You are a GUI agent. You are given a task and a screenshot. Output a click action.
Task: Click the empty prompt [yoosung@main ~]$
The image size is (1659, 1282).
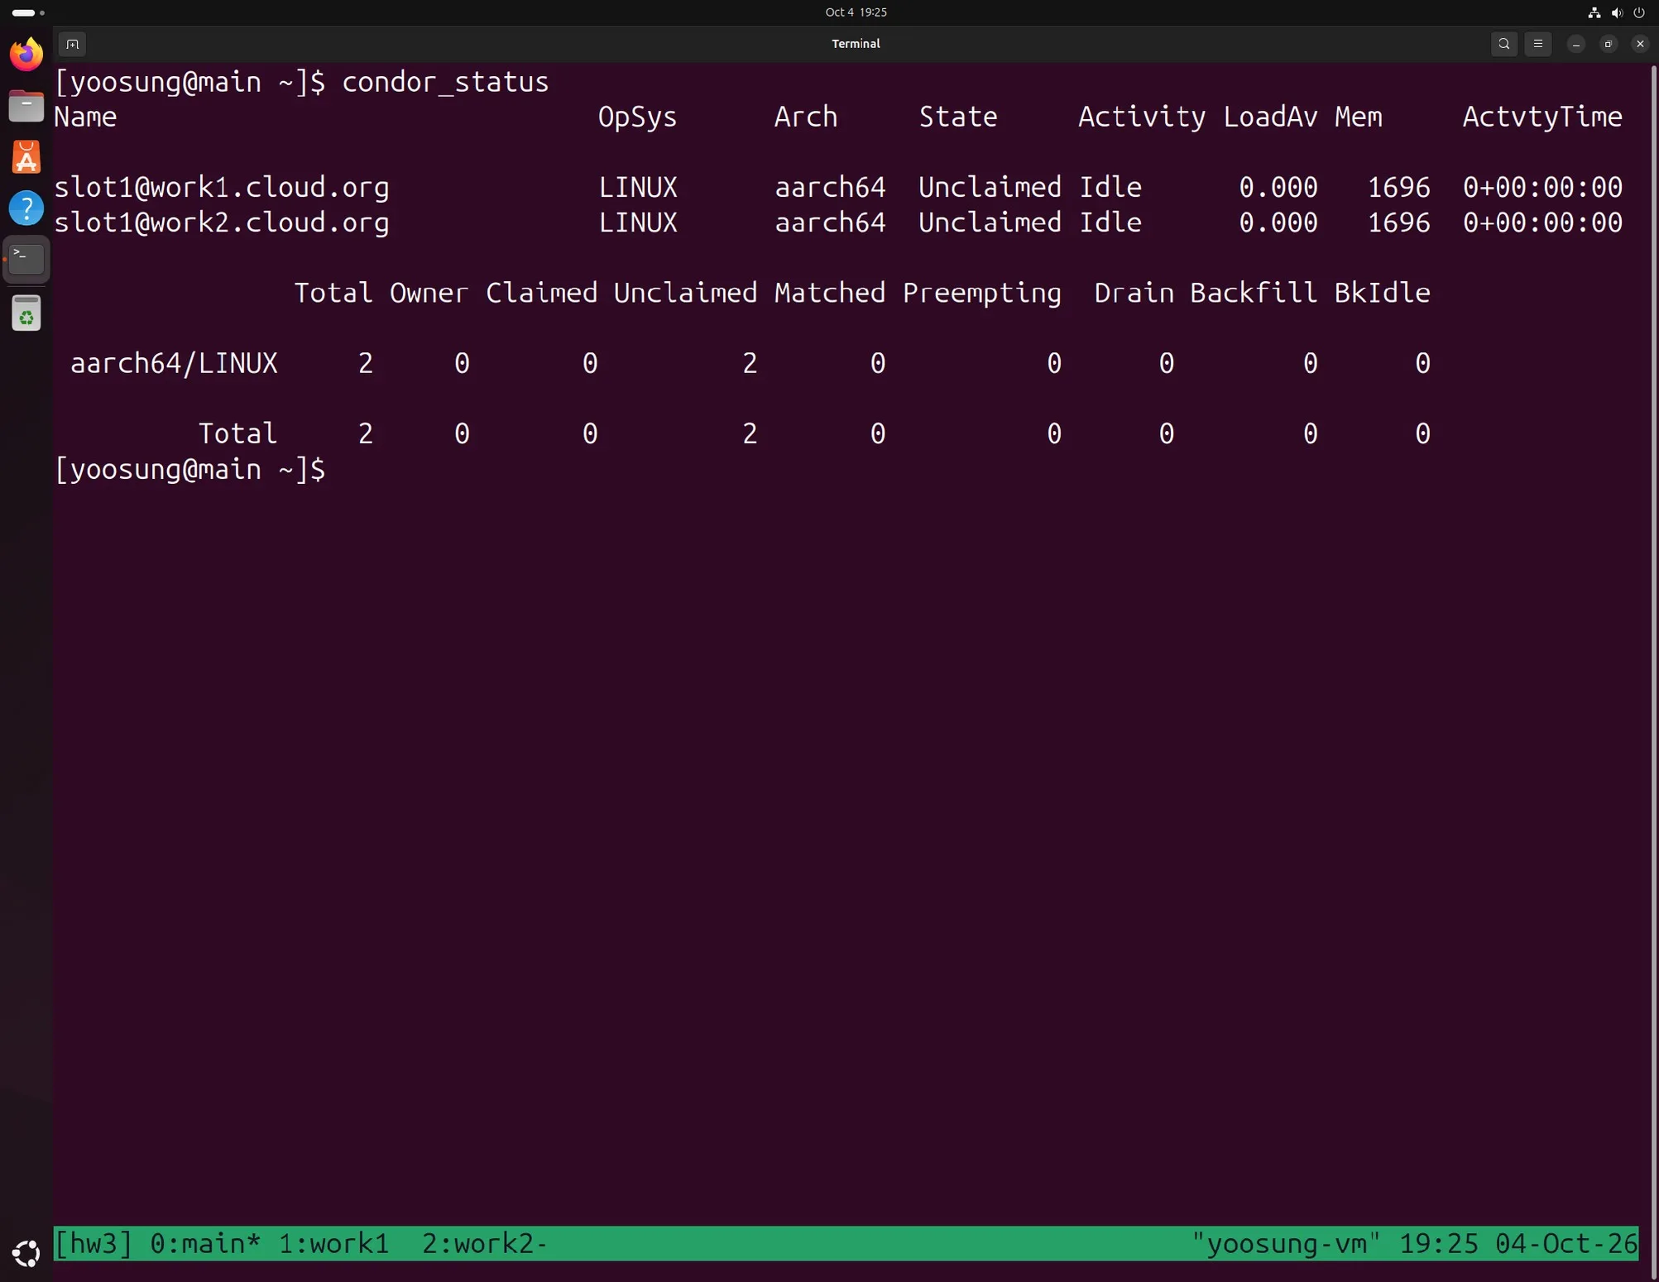pyautogui.click(x=190, y=470)
